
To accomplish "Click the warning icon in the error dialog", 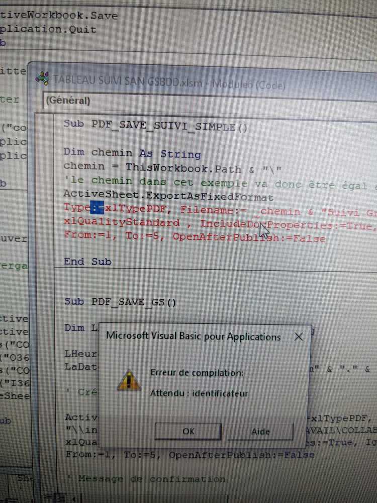I will (129, 380).
